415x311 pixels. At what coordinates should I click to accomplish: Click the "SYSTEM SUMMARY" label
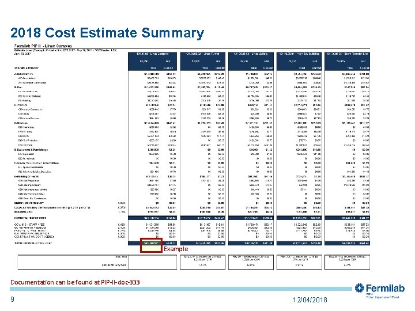point(27,68)
